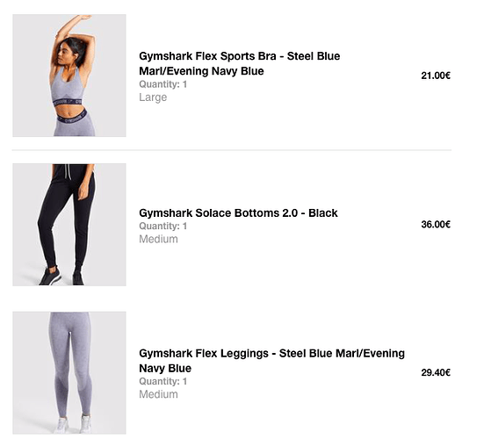Open the Flex Leggings product image

click(x=69, y=372)
